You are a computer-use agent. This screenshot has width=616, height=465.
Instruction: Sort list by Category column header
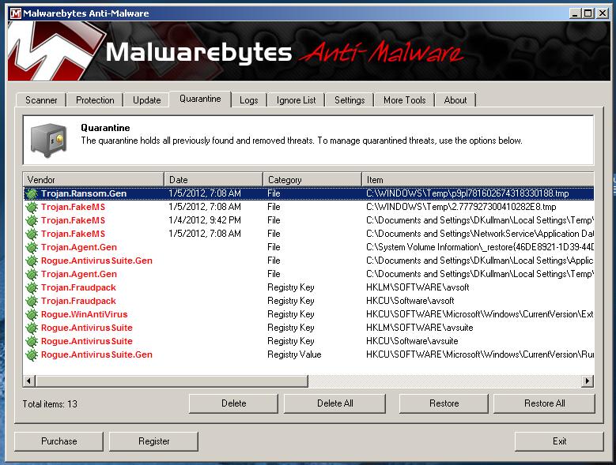coord(312,179)
